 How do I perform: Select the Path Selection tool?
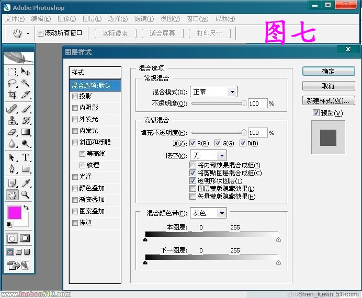(x=12, y=157)
